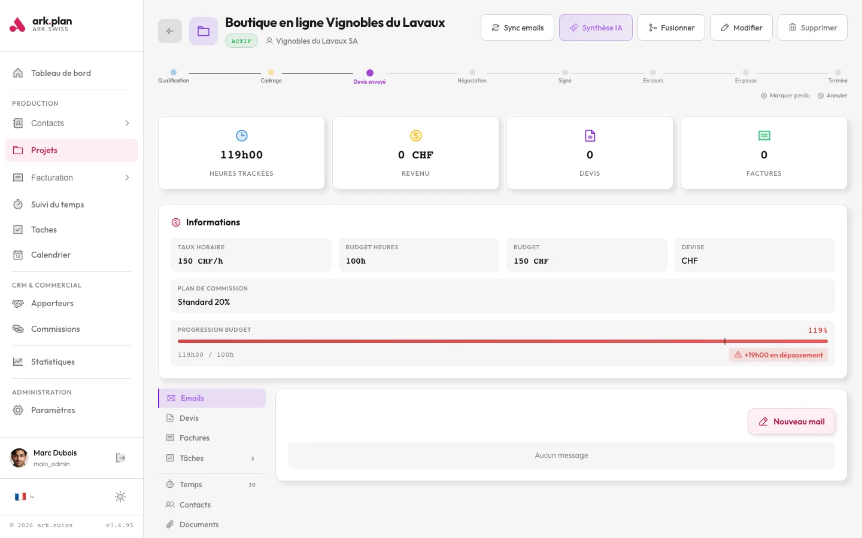Click the budget progression bar
The height and width of the screenshot is (538, 862).
[x=502, y=341]
